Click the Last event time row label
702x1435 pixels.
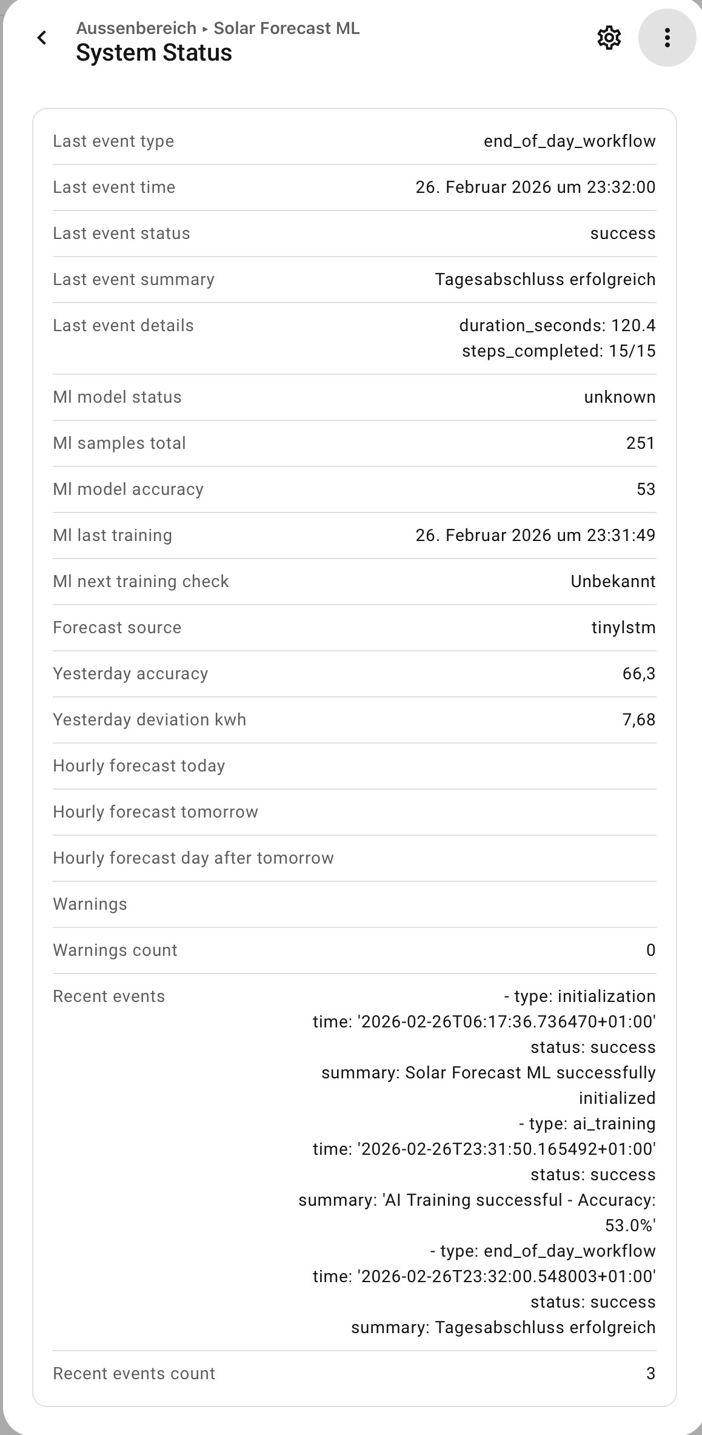[114, 187]
